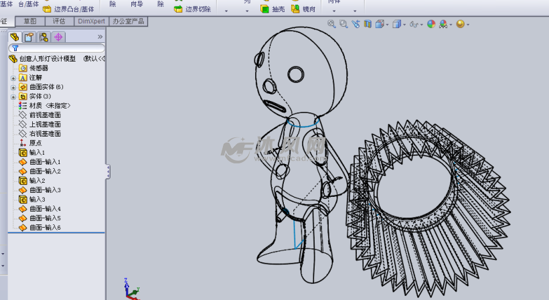Click the 边界切除 button
This screenshot has width=549, height=300.
(x=192, y=9)
